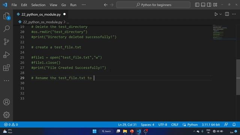Expand the breadcrumb ellipsis symbol path
The height and width of the screenshot is (135, 240).
click(x=68, y=22)
